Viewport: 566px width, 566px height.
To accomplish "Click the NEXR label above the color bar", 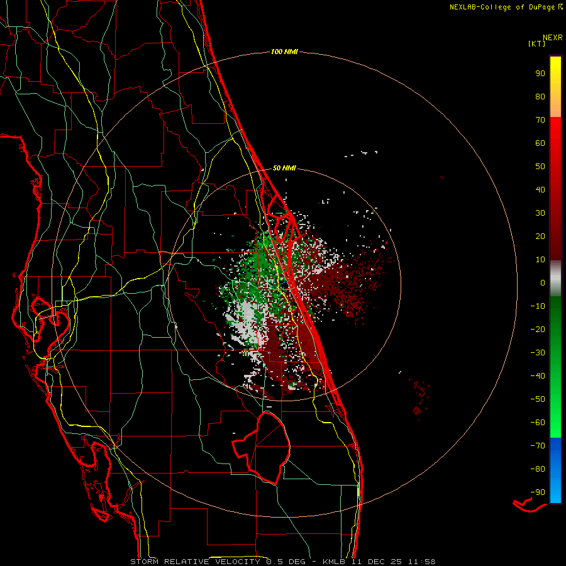I will click(553, 38).
